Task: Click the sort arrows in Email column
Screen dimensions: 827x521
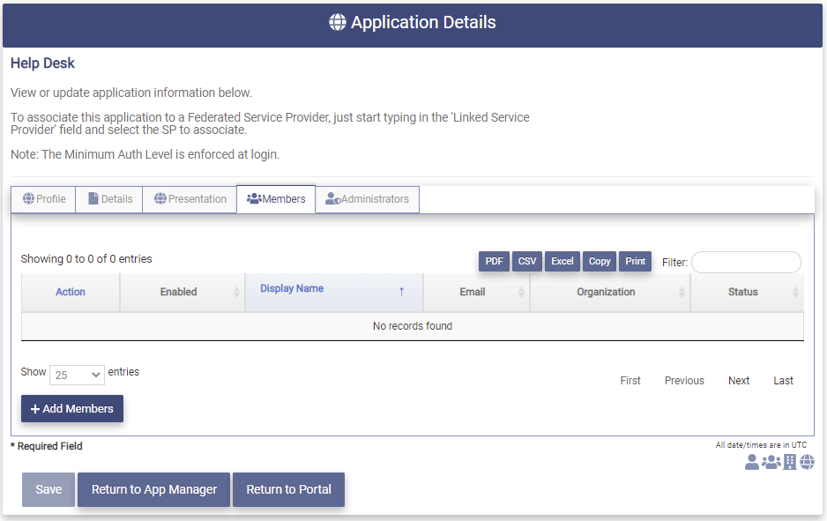Action: [521, 292]
